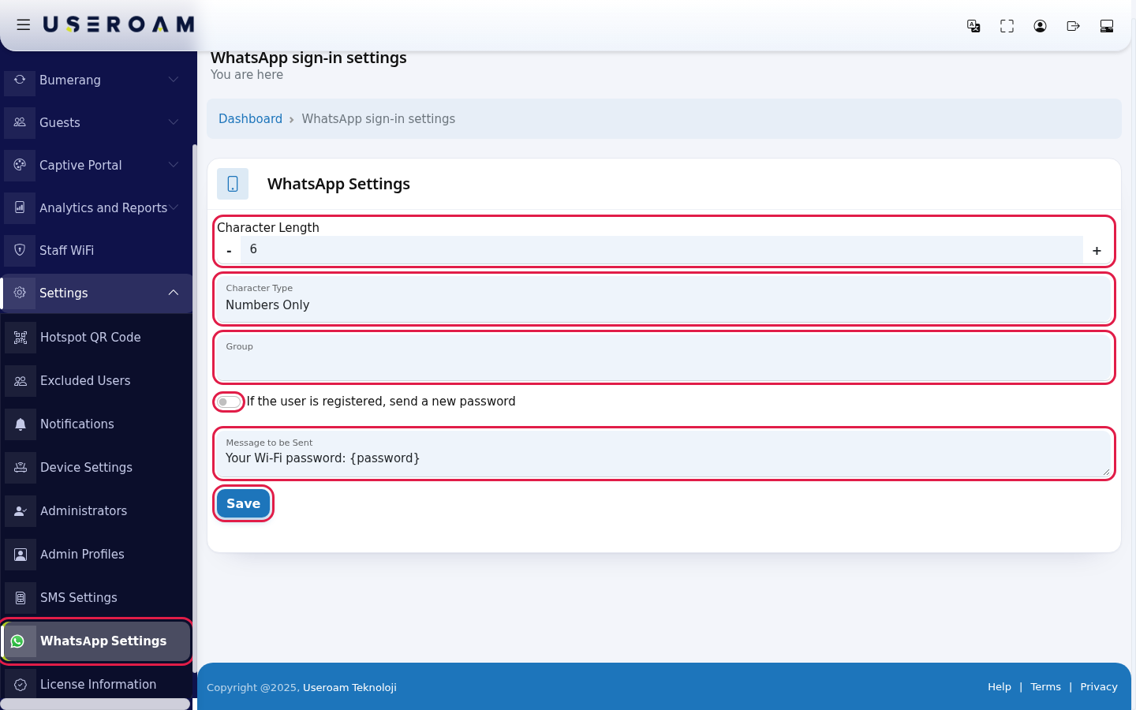Click the Captive Portal palette icon
Image resolution: width=1136 pixels, height=710 pixels.
20,165
